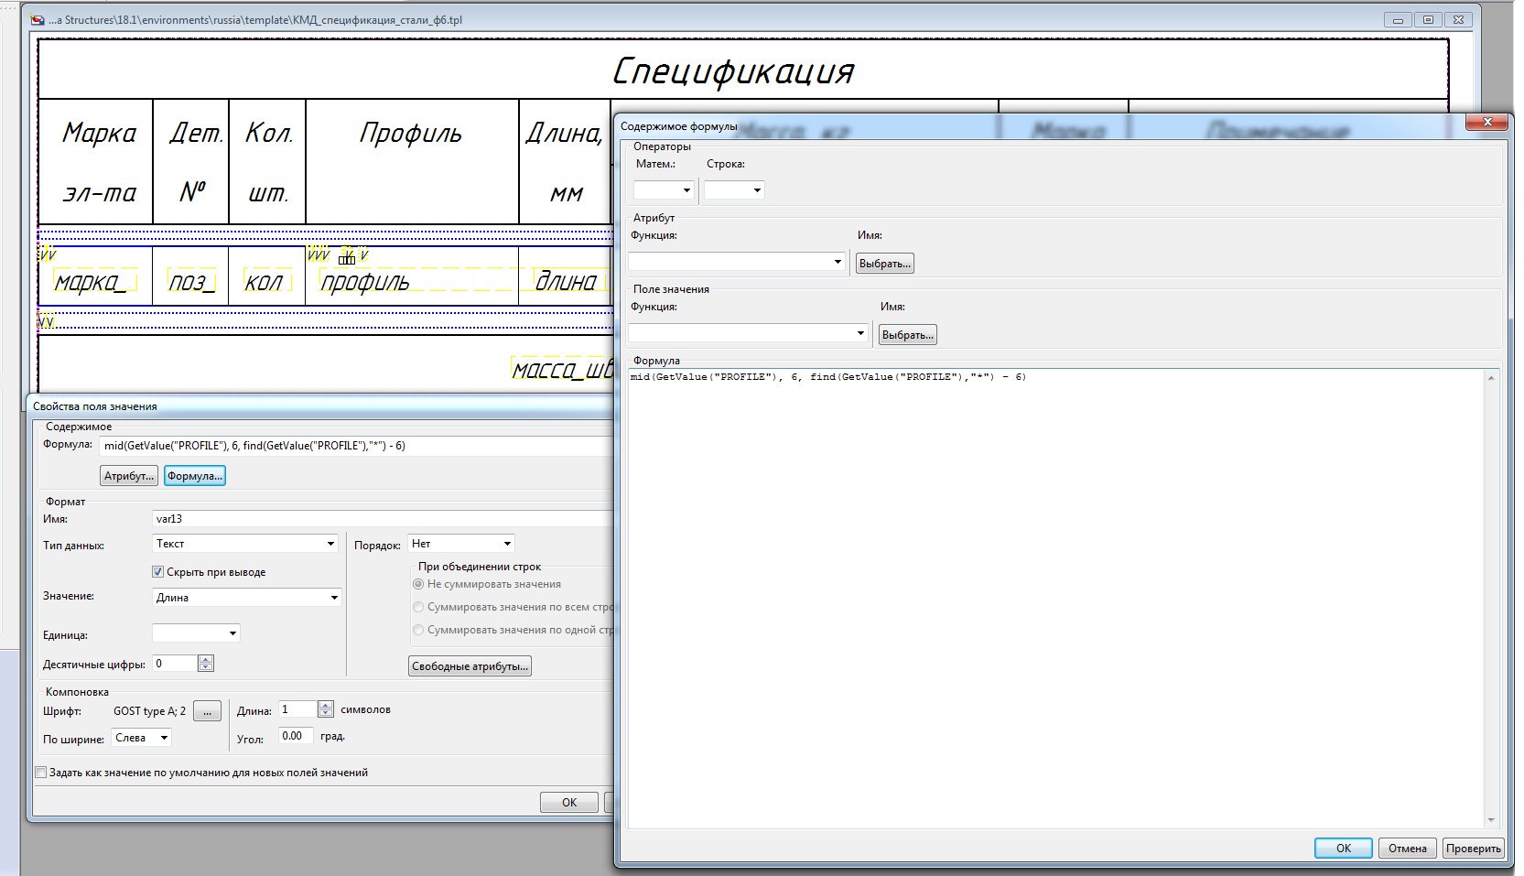Click Отмена in the formula dialog

1406,849
